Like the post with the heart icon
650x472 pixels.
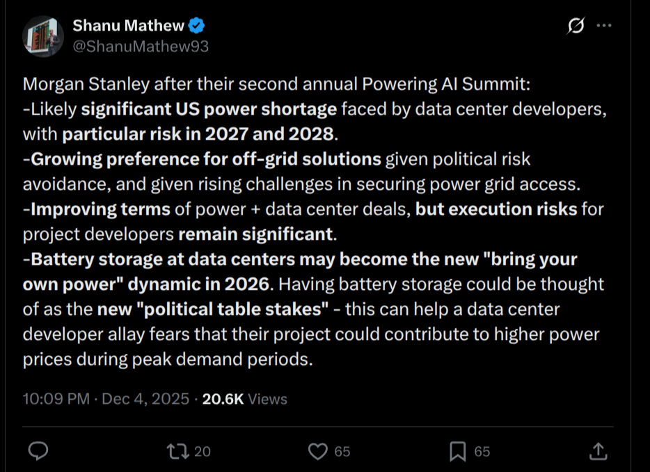317,451
